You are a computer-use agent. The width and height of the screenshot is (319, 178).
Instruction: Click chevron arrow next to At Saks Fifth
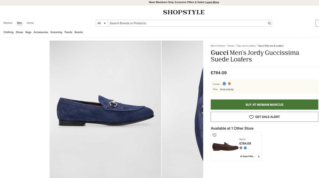(259, 156)
